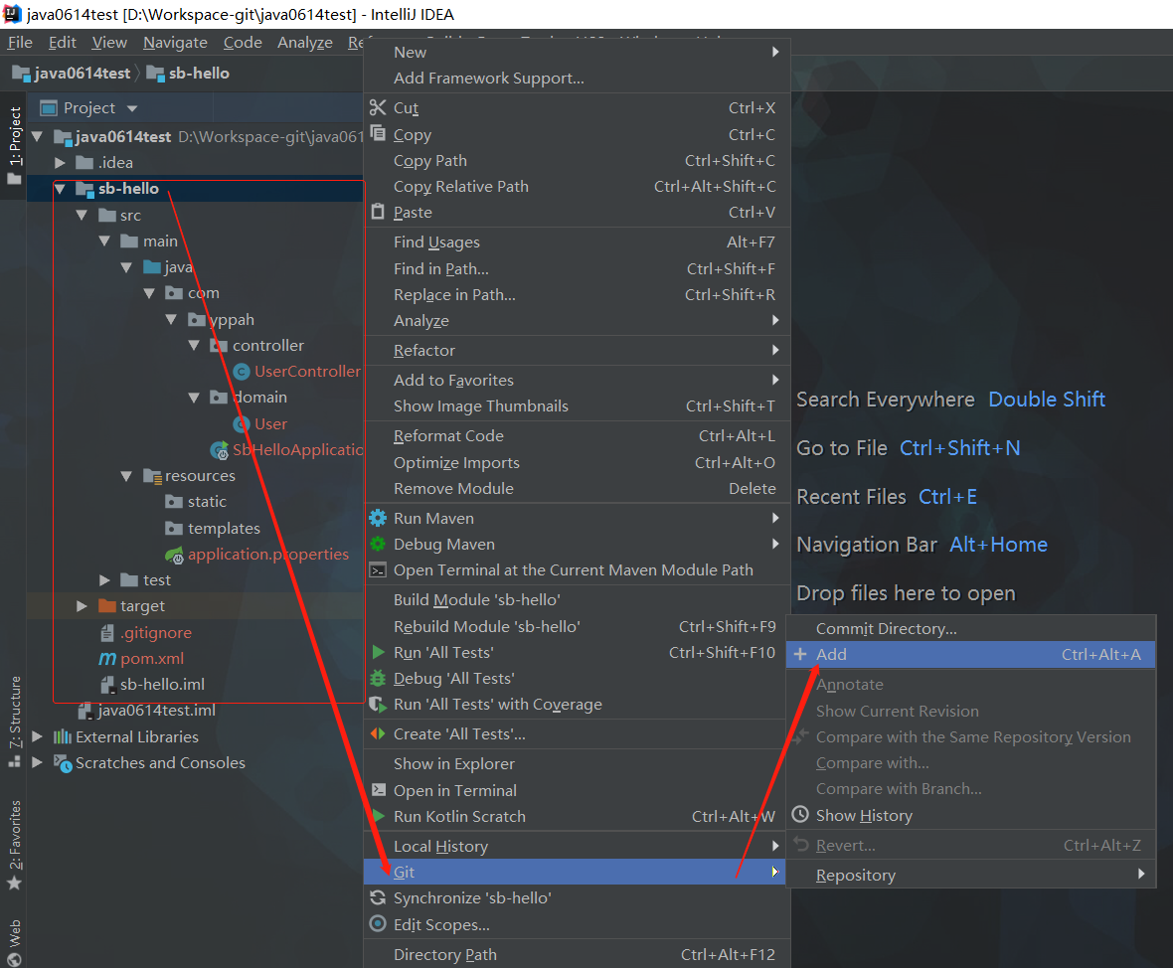Select application.properties file in tree

(x=267, y=555)
